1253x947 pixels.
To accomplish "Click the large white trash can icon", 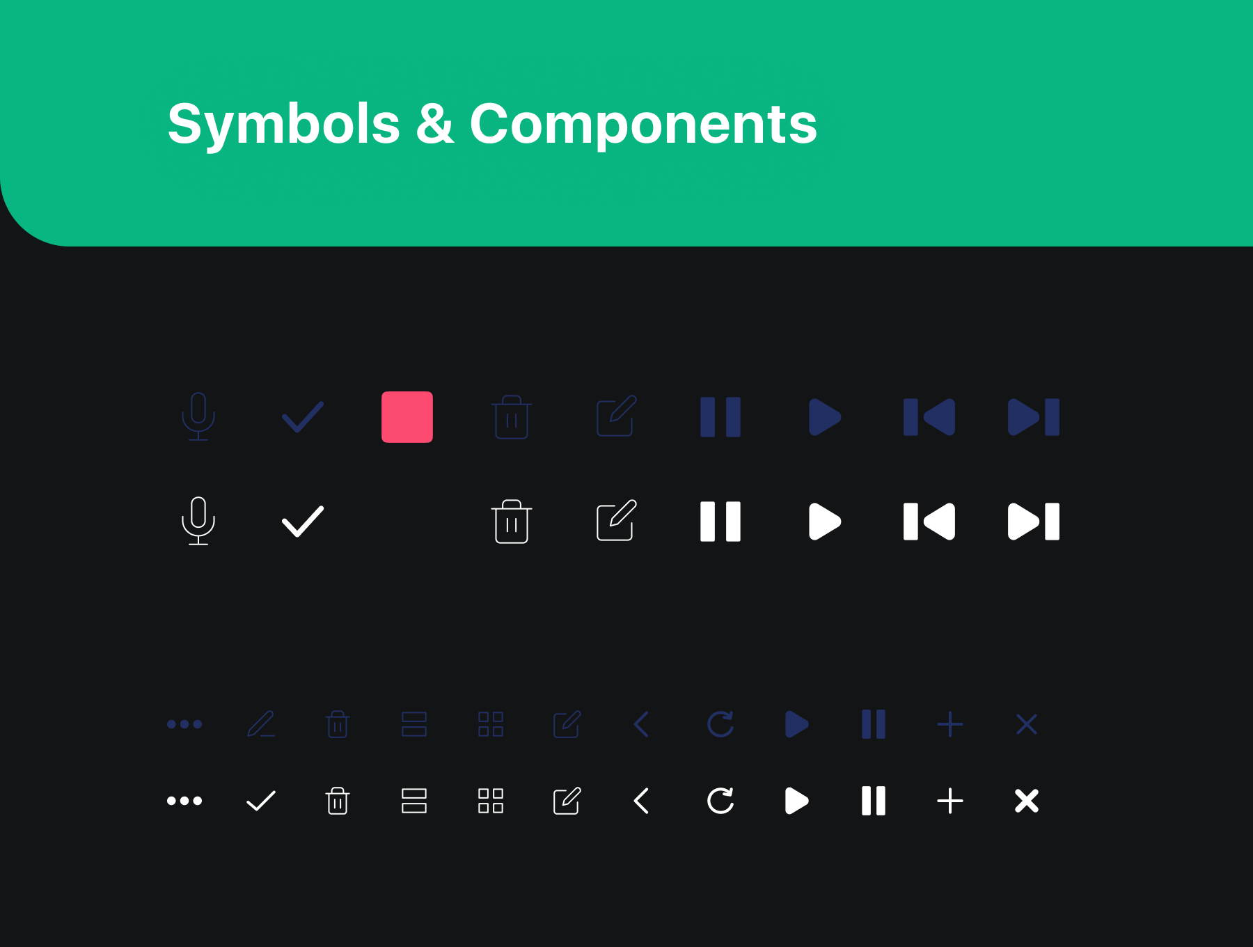I will 512,521.
